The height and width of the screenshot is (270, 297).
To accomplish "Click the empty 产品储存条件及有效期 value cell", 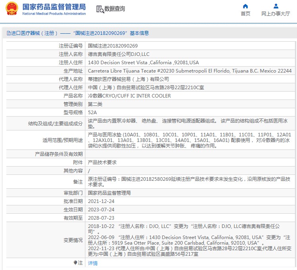I will click(190, 154).
